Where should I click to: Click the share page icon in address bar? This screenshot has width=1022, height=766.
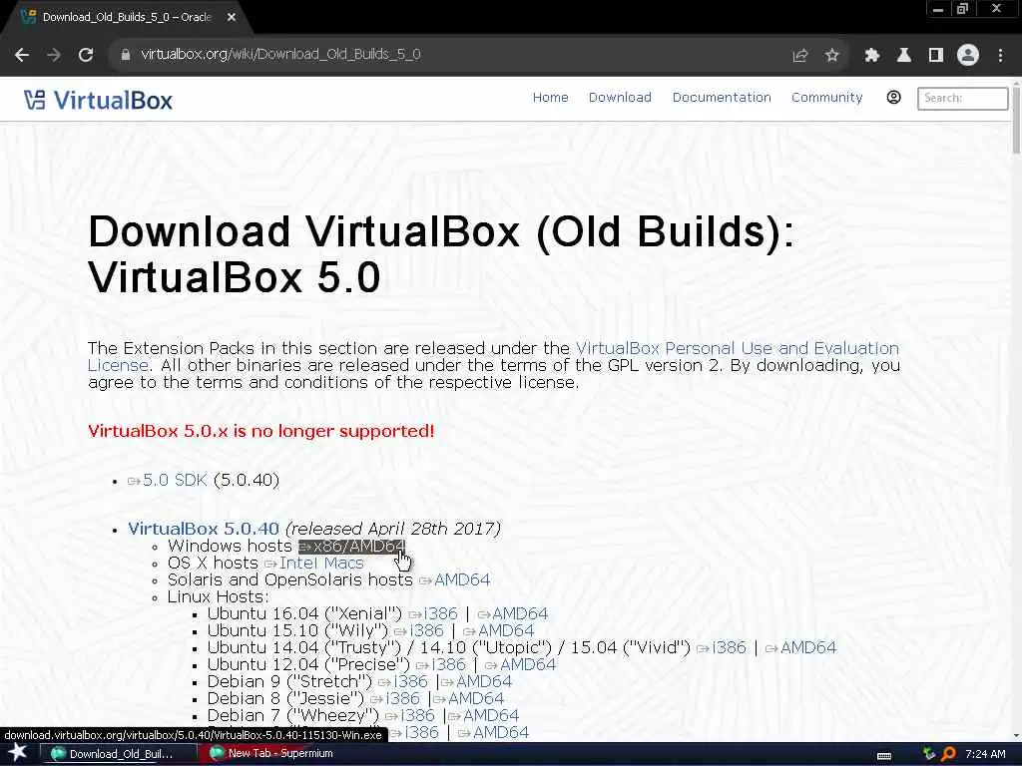(x=800, y=55)
